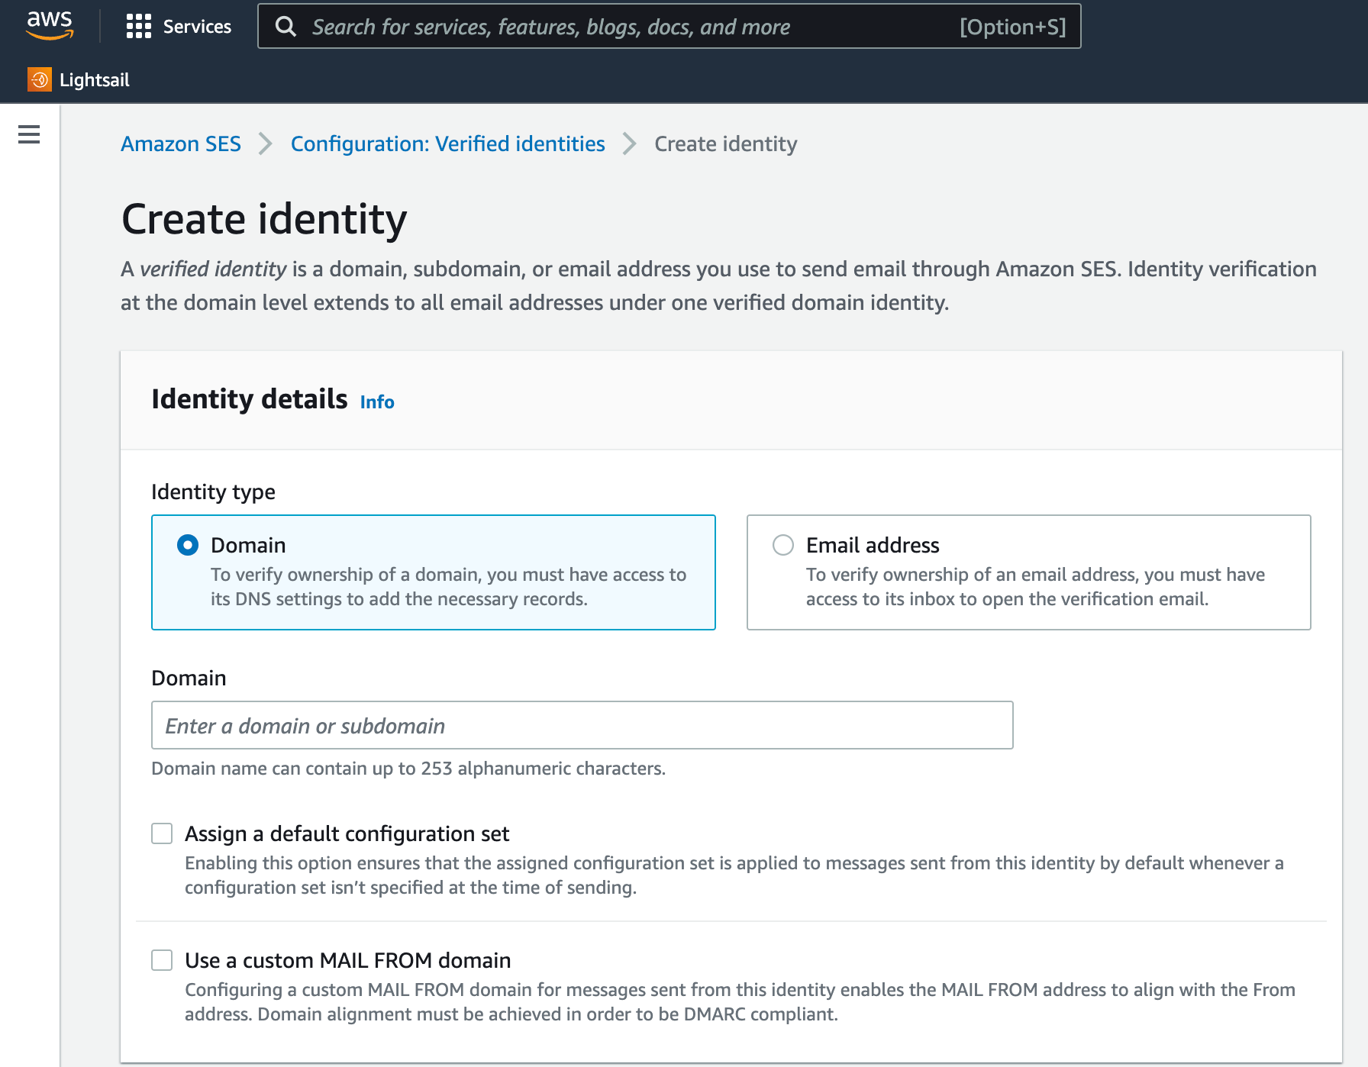The width and height of the screenshot is (1368, 1067).
Task: Enable Use a custom MAIL FROM domain
Action: pyautogui.click(x=161, y=960)
